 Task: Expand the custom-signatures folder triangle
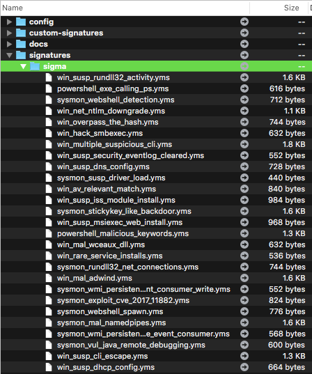click(x=9, y=33)
